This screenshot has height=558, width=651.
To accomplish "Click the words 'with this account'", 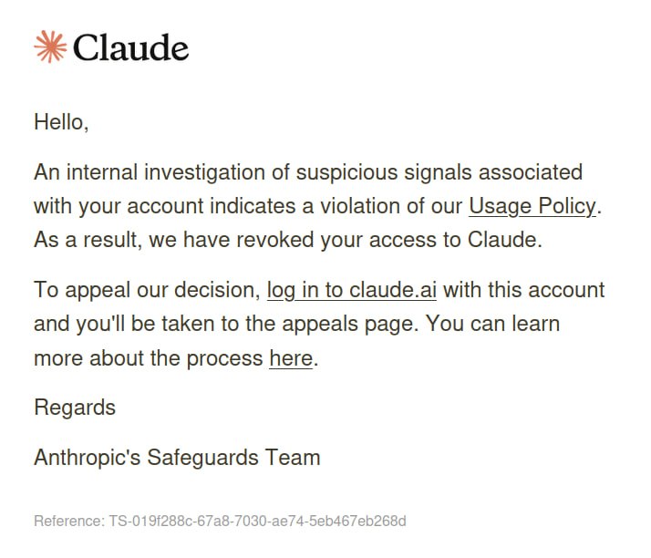I will [x=523, y=290].
